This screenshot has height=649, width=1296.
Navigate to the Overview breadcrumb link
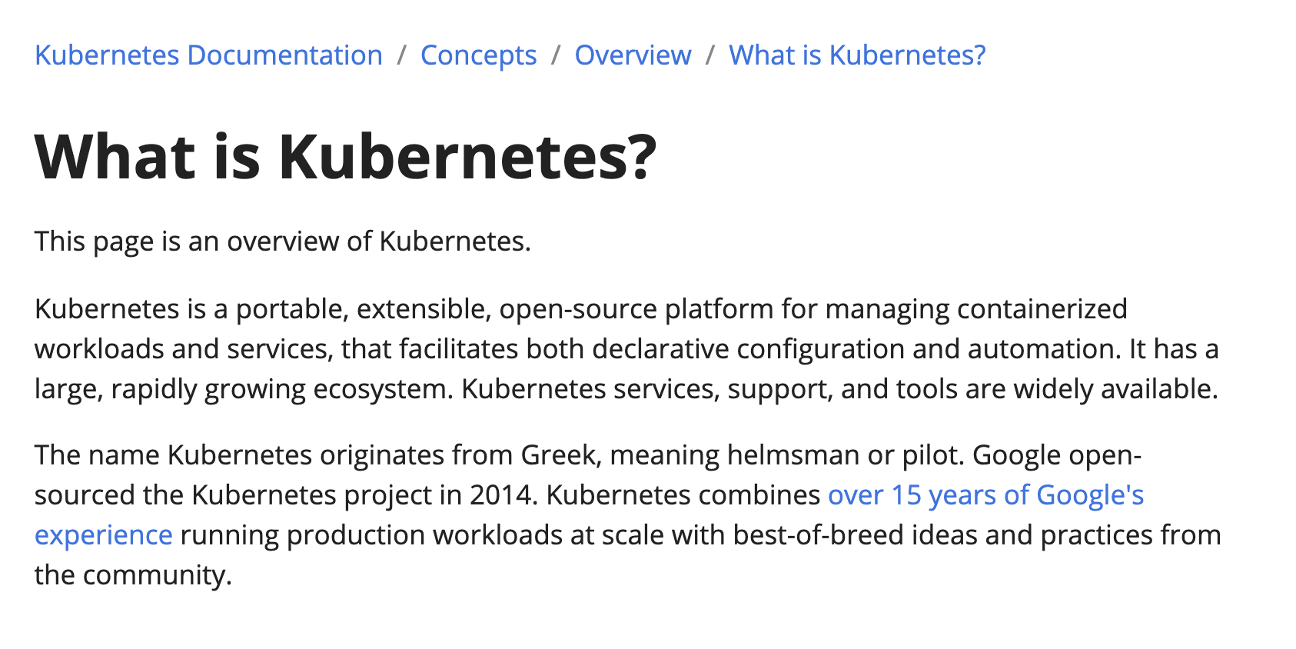(633, 55)
